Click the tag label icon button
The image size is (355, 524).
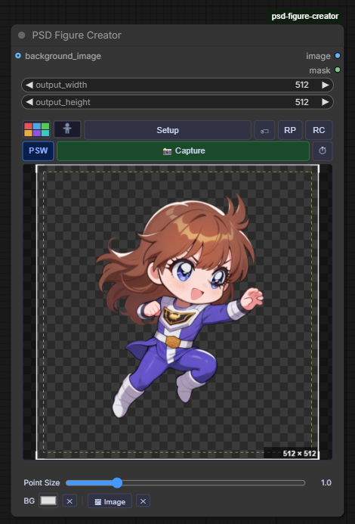click(264, 130)
